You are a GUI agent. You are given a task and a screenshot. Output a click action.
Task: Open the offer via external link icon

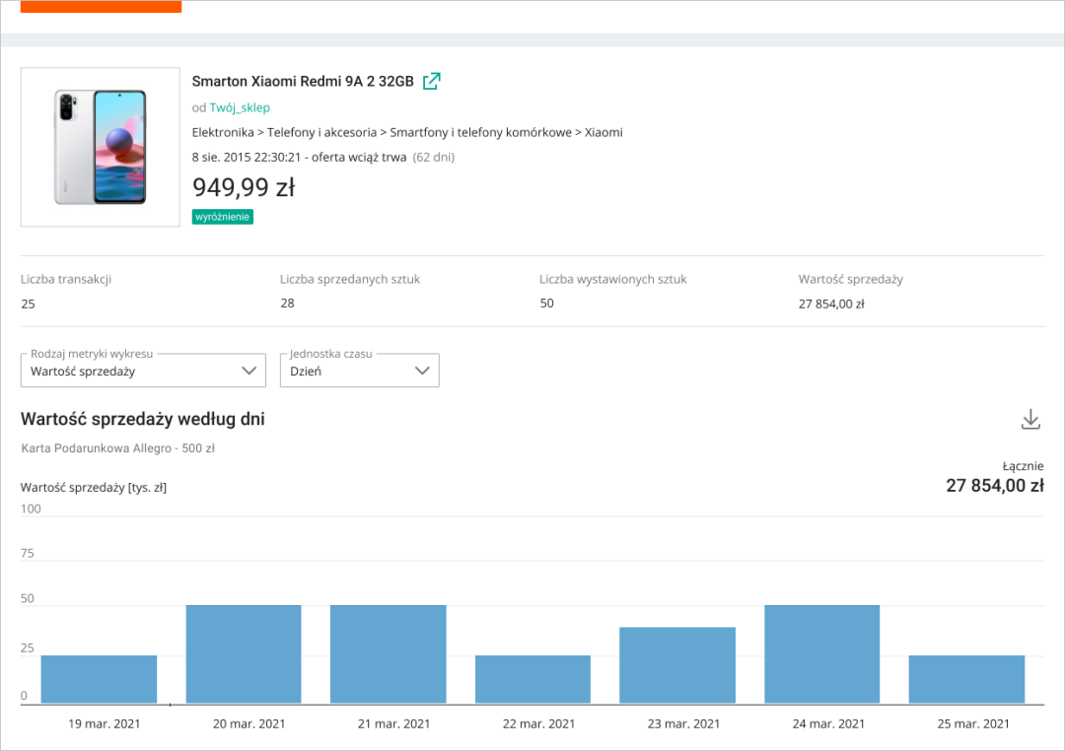[x=431, y=81]
